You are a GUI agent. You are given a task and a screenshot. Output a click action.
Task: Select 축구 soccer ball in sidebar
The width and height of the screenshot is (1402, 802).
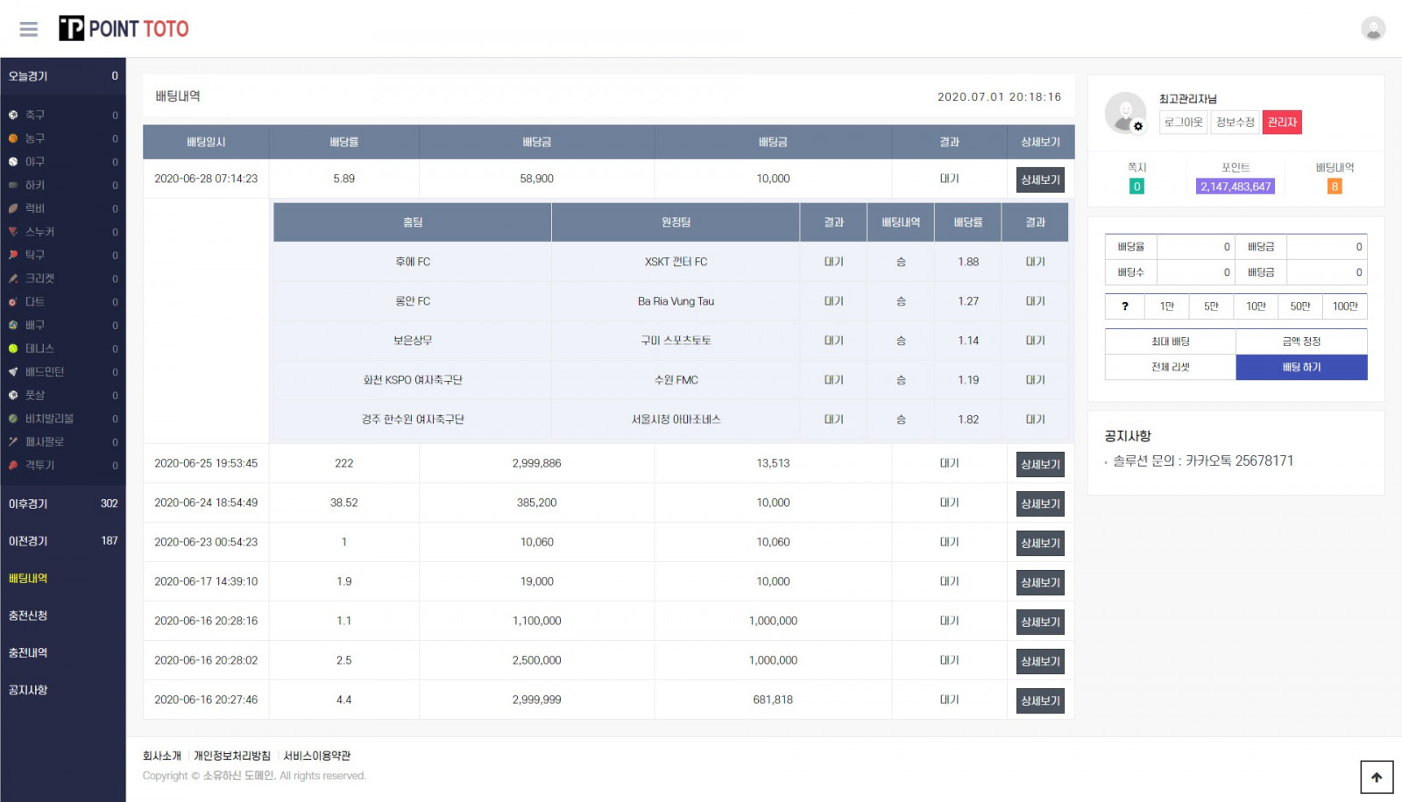point(33,116)
